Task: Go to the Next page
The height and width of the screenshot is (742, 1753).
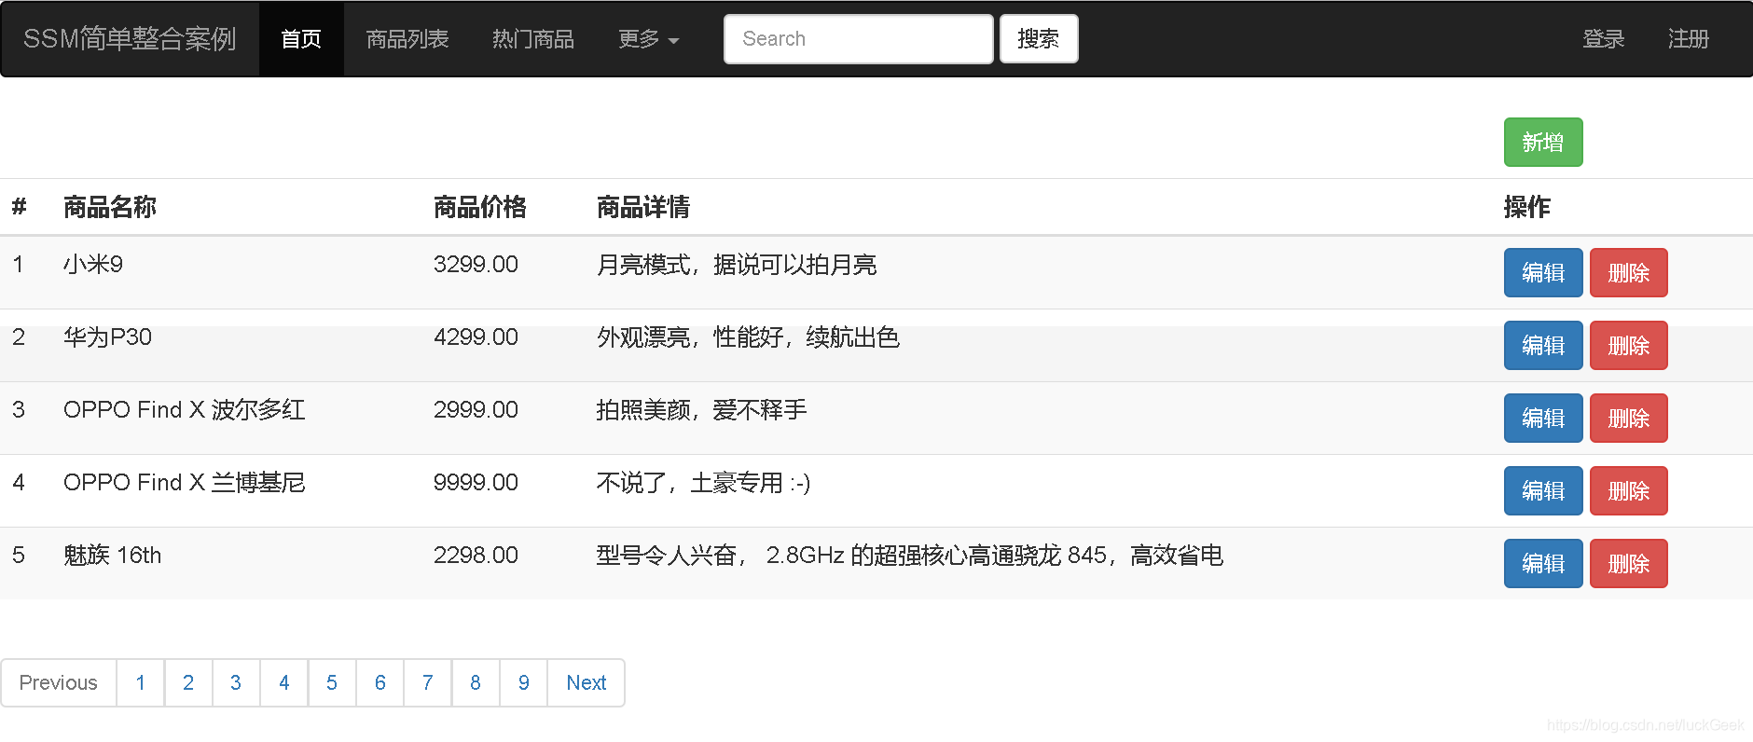Action: tap(587, 683)
